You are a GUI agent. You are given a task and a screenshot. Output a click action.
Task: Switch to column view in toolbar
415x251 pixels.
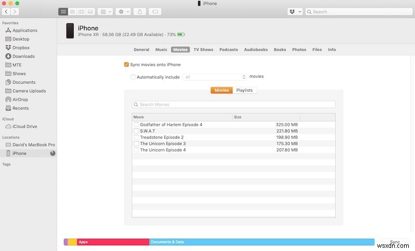point(81,11)
